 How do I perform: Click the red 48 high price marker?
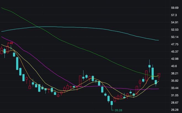pos(11,43)
